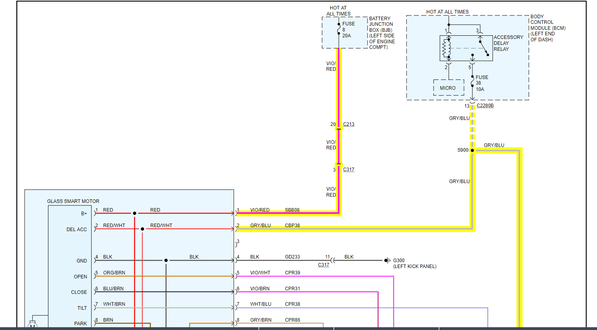Select the C317 link beside GD233 ground wire
This screenshot has width=597, height=330.
click(x=324, y=265)
